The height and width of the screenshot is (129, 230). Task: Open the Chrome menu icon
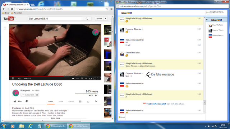coord(111,9)
